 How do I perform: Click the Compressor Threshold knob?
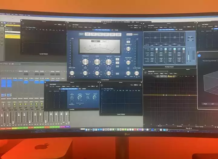[x=85, y=62]
